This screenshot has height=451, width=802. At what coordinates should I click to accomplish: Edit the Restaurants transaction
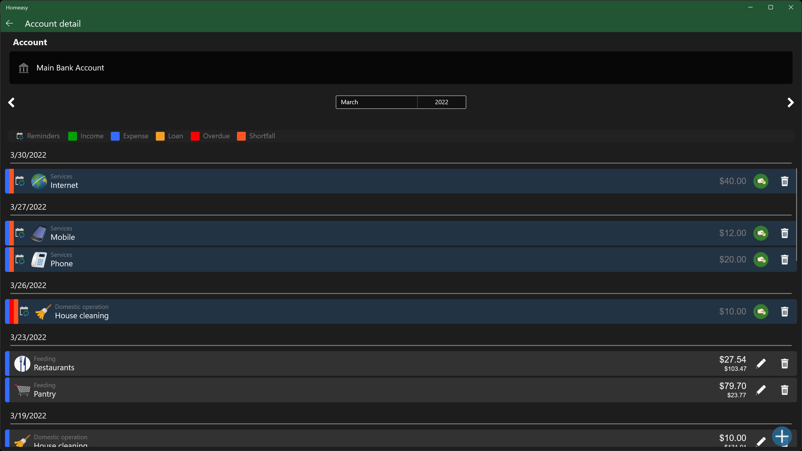pyautogui.click(x=761, y=363)
